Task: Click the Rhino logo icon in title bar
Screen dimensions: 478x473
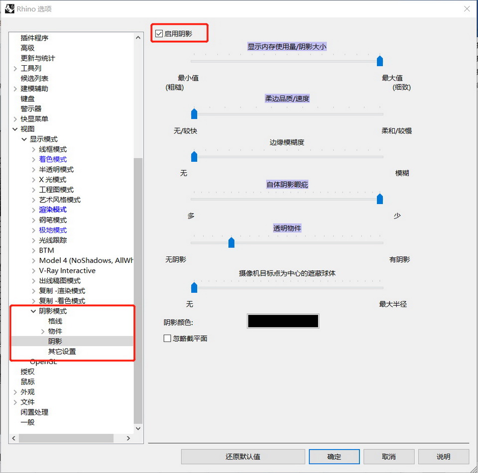Action: coord(9,8)
